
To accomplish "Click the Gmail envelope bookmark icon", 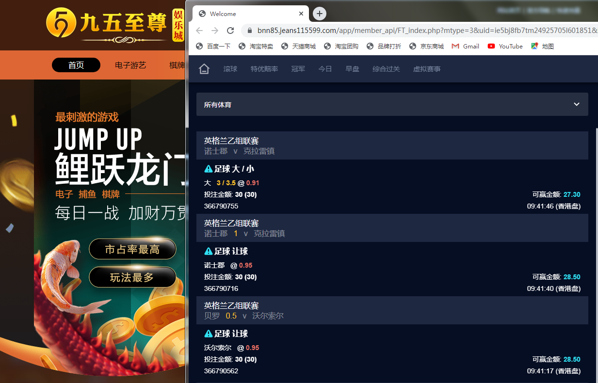I will pos(455,47).
